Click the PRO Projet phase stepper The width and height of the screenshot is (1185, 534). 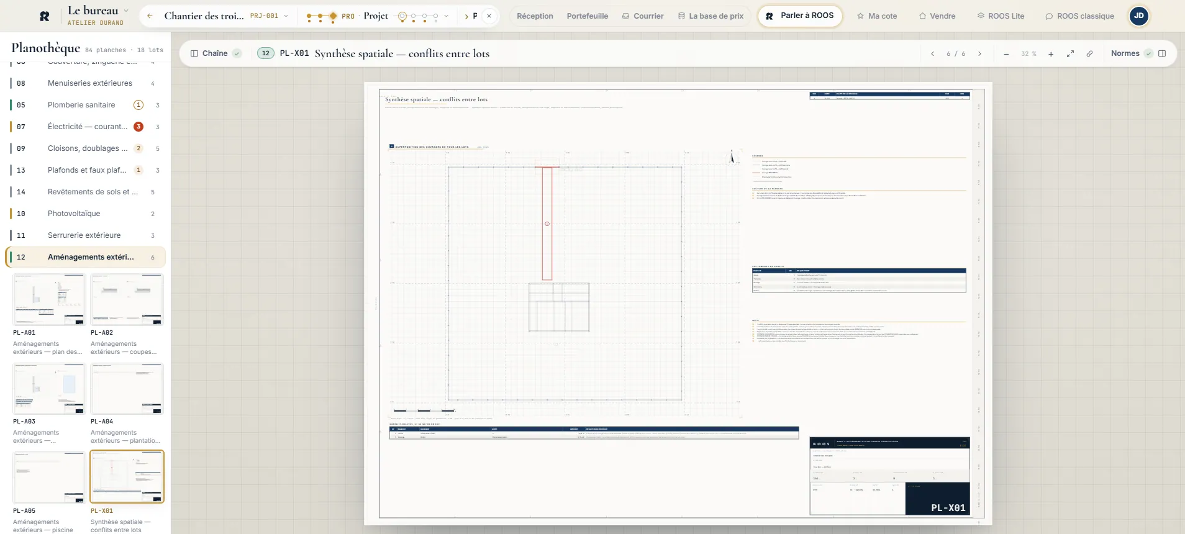pyautogui.click(x=373, y=16)
